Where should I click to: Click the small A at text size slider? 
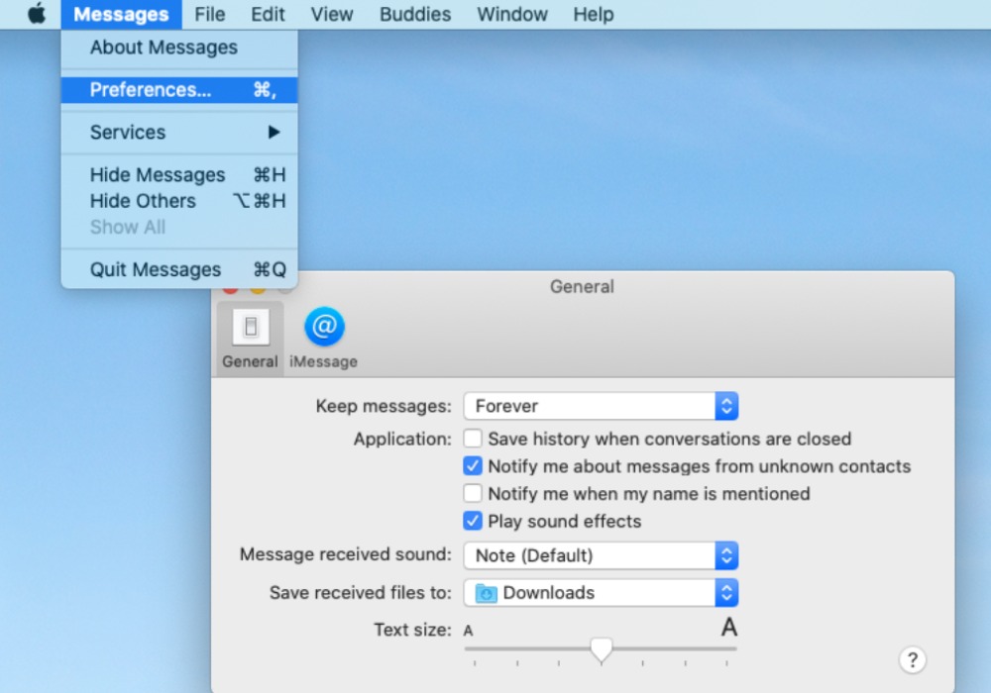click(468, 631)
